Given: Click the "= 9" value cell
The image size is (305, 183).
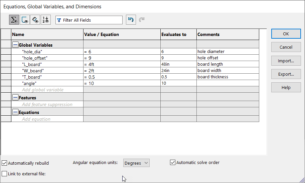Looking at the screenshot, I should tap(122, 58).
